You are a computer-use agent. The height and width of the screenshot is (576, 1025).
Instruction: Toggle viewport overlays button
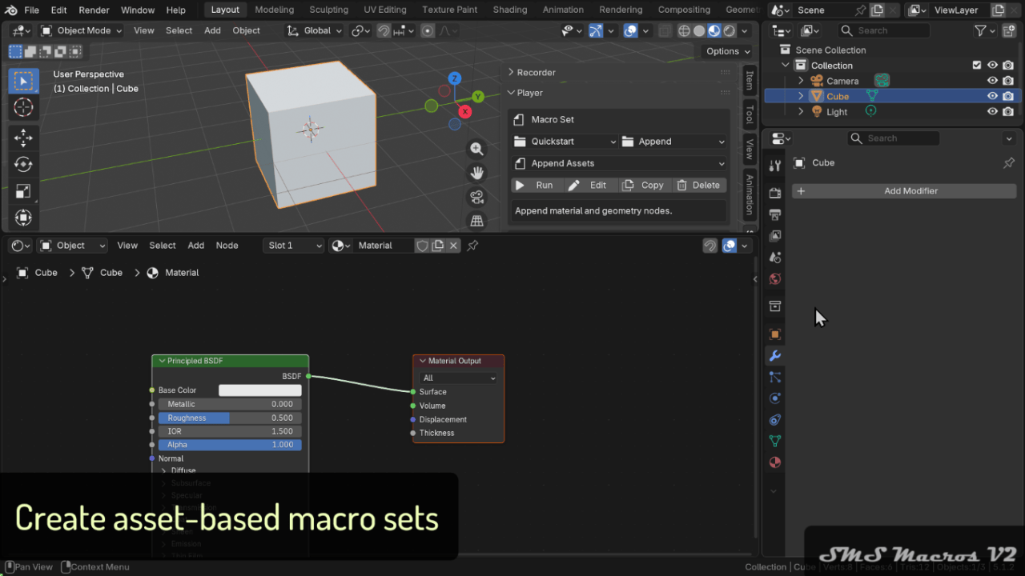point(630,30)
